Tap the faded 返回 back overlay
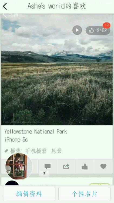 pos(10,15)
